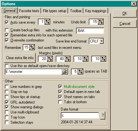Click the backup extension .BAK field

(90, 31)
